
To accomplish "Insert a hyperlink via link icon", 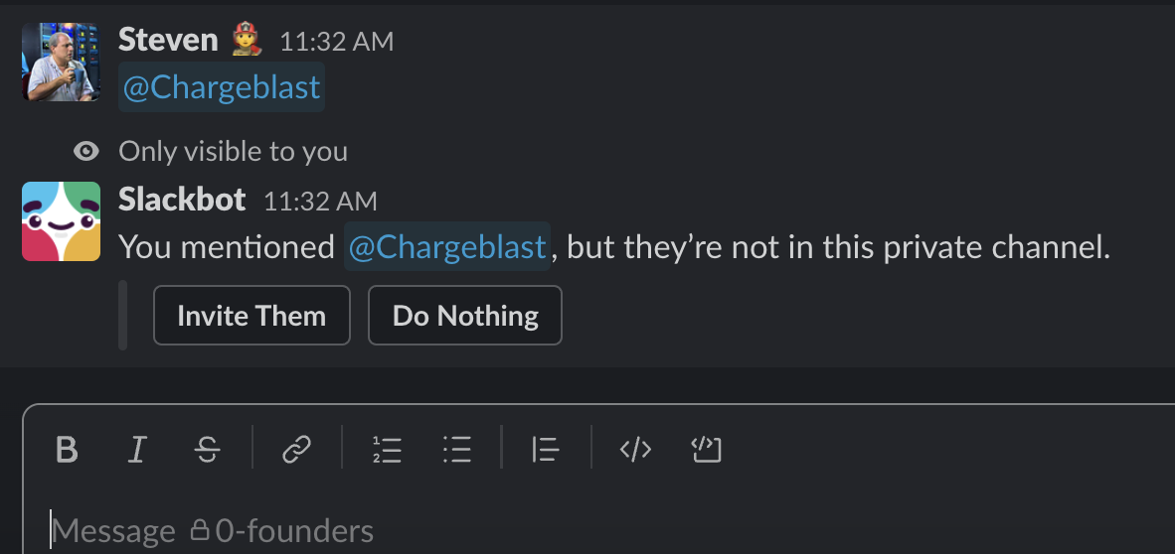I will tap(297, 449).
